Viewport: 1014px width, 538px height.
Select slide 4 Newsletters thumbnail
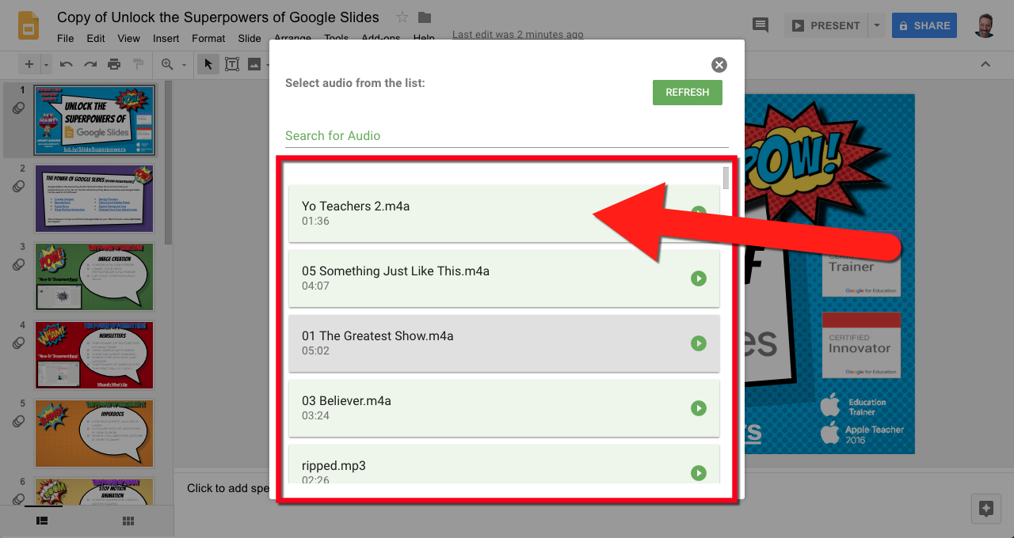[94, 355]
